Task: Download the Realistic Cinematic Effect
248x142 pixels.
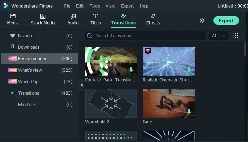Action: pyautogui.click(x=189, y=70)
